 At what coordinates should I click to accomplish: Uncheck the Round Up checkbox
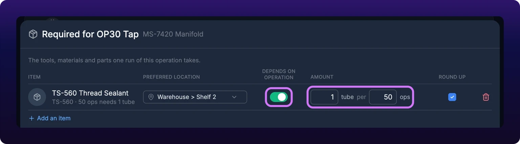pos(452,97)
